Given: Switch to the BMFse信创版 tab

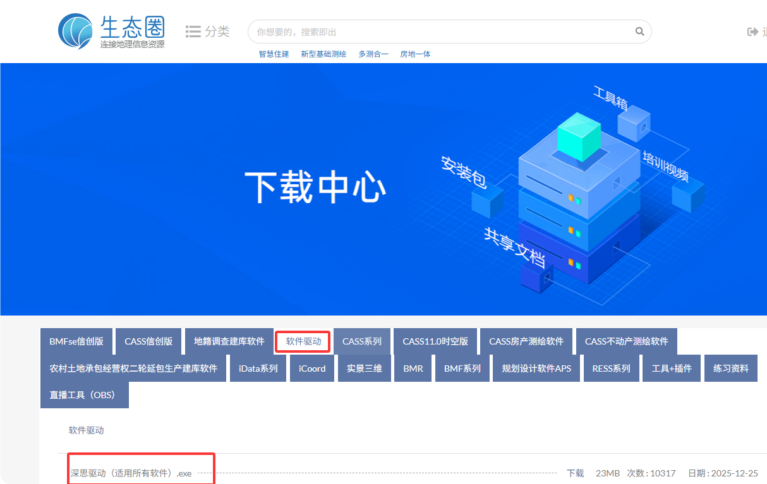Looking at the screenshot, I should click(x=76, y=341).
